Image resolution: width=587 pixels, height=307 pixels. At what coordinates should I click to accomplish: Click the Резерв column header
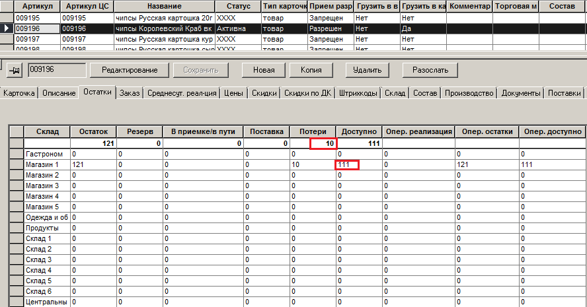139,131
